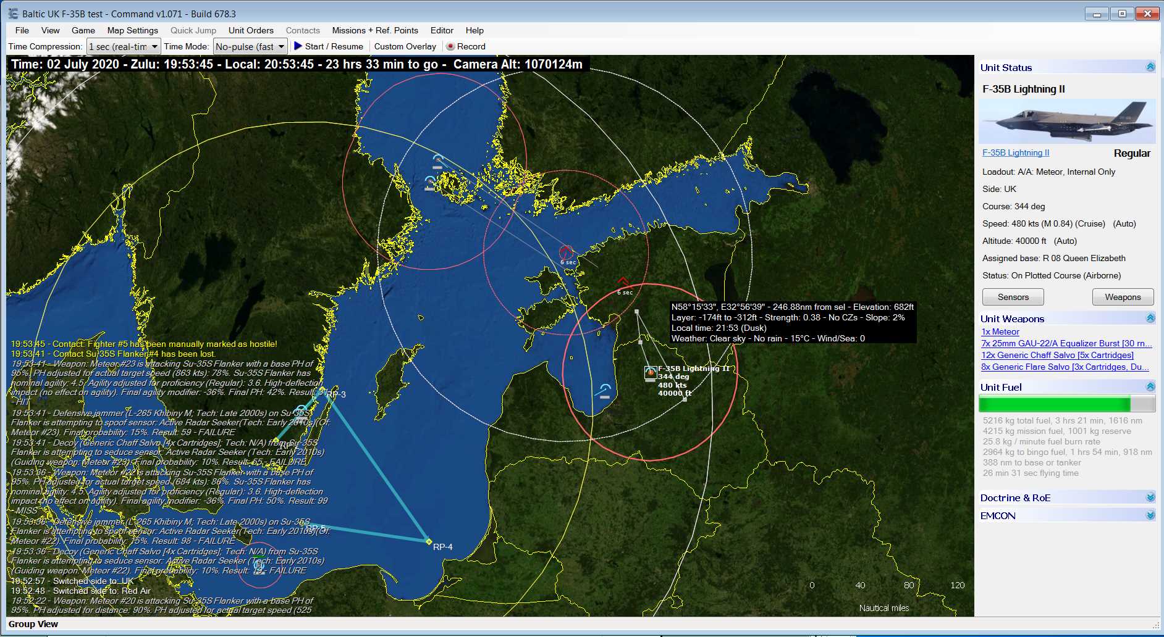
Task: Open the Game menu
Action: [x=83, y=30]
